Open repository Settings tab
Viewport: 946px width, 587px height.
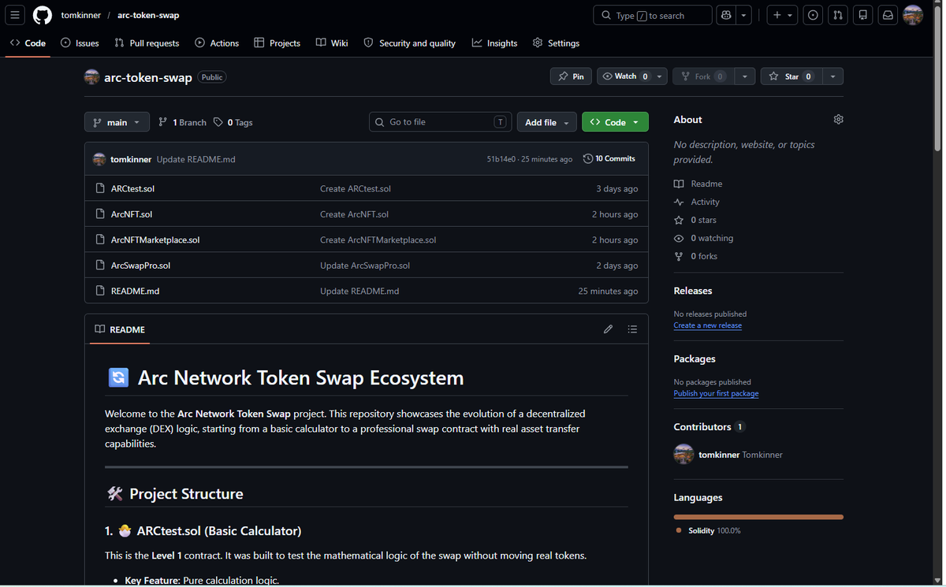click(556, 43)
